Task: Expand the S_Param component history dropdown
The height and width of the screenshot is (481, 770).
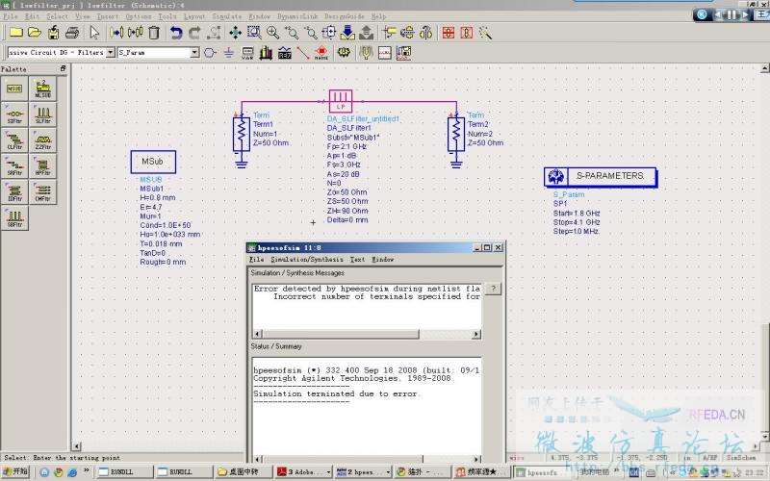Action: pos(195,52)
